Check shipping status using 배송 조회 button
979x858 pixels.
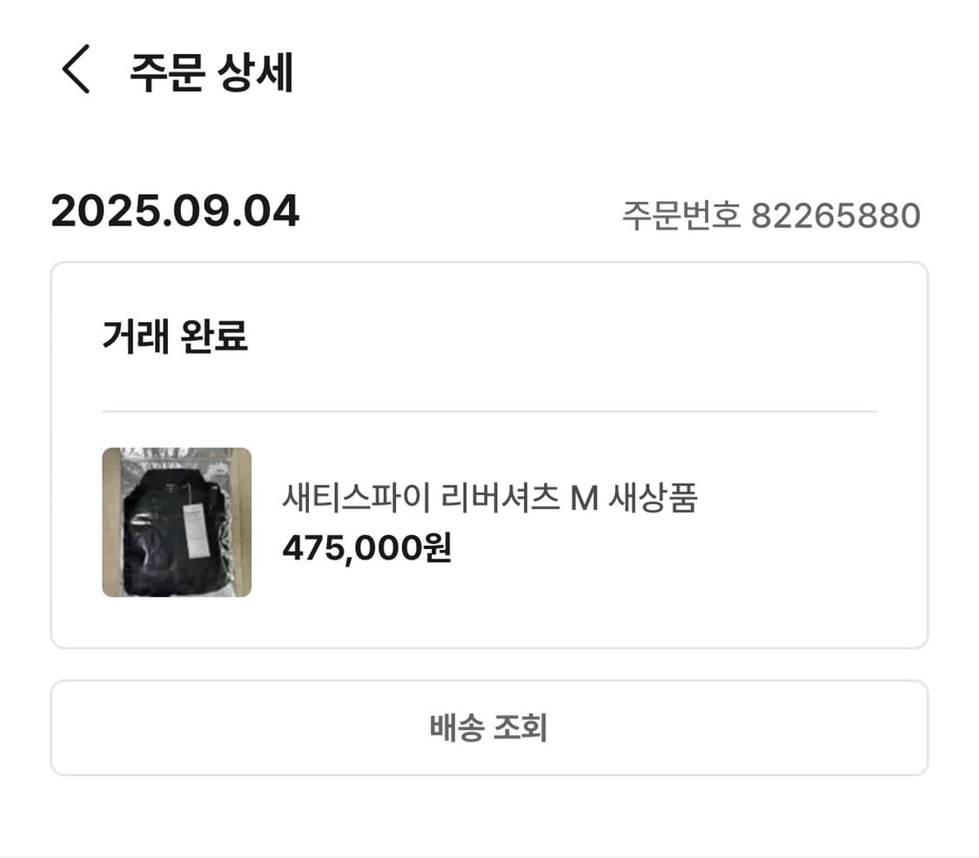tap(489, 727)
